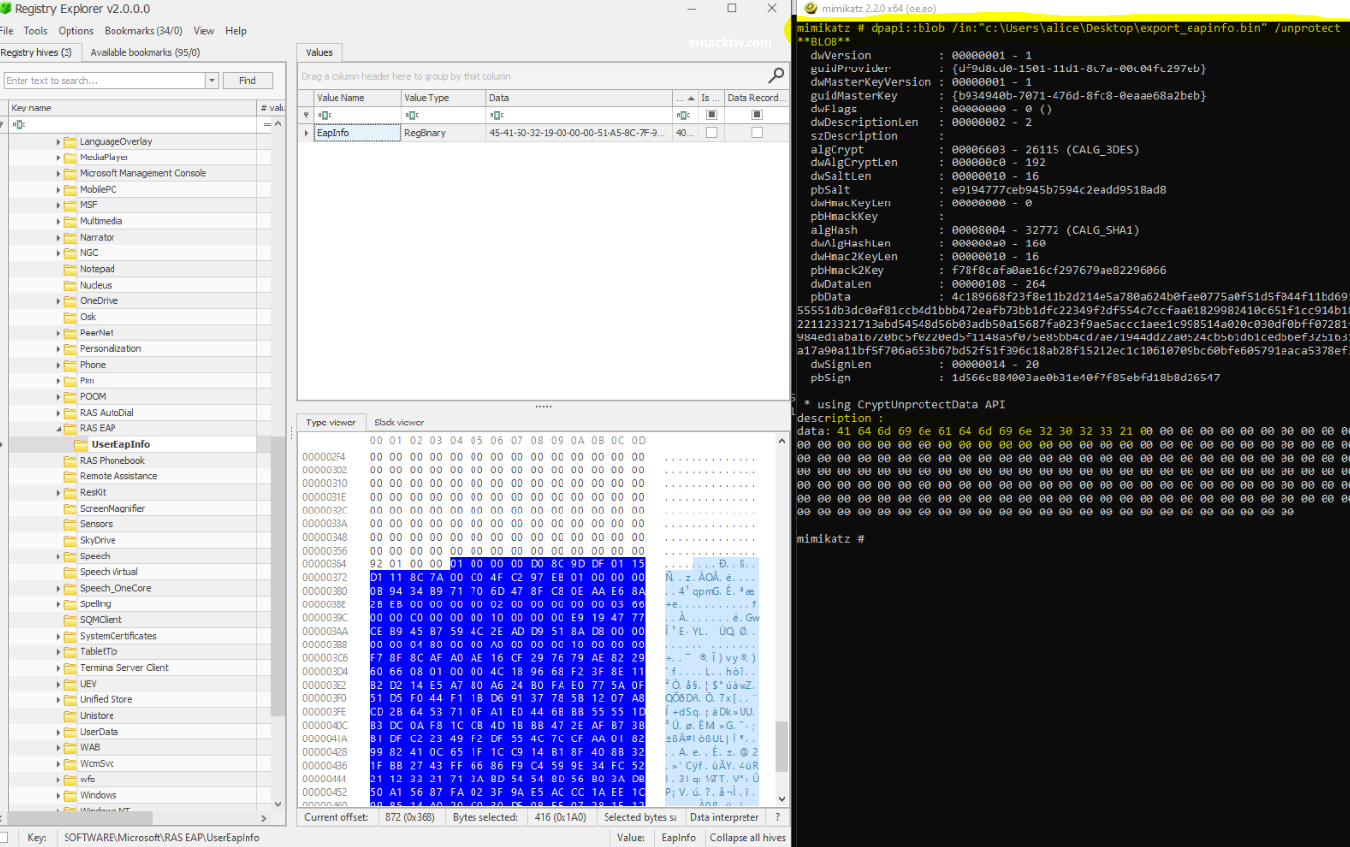This screenshot has width=1350, height=847.
Task: Click the SkyDrive folder icon
Action: 70,540
